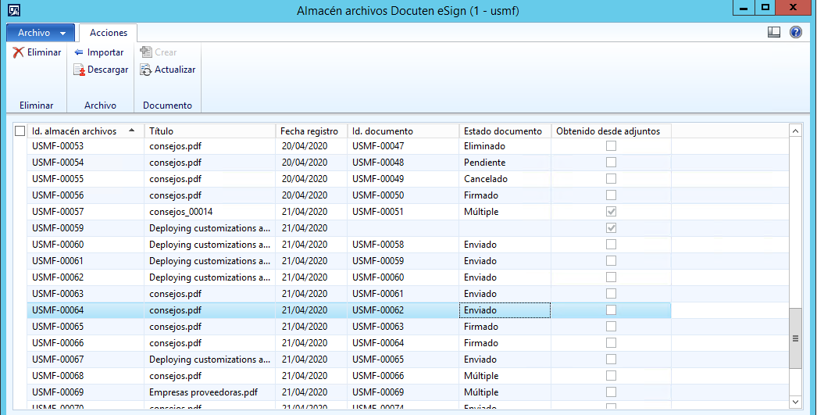Click the Importar arrow icon
Screen dimensions: 817x415
click(x=79, y=52)
